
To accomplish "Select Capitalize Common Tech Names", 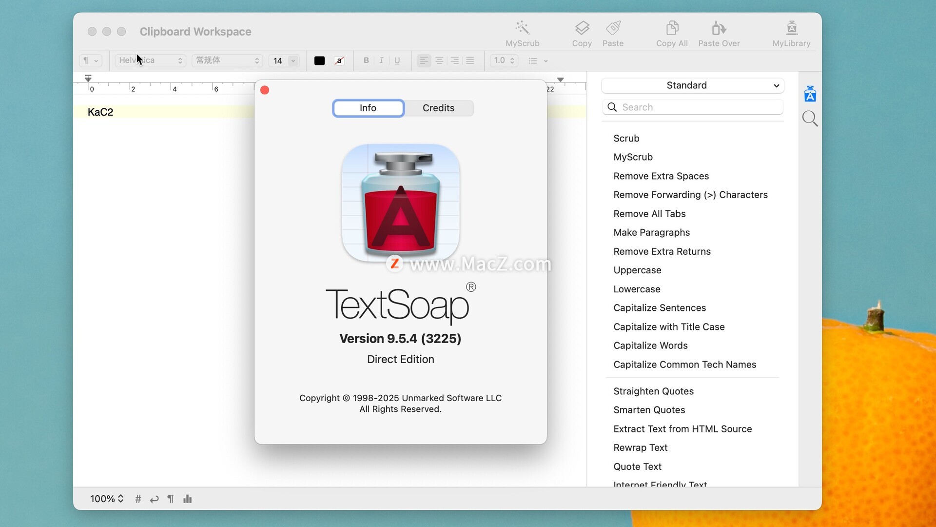I will point(684,365).
